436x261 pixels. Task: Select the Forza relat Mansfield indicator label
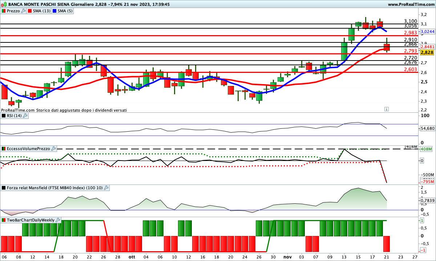(55, 188)
